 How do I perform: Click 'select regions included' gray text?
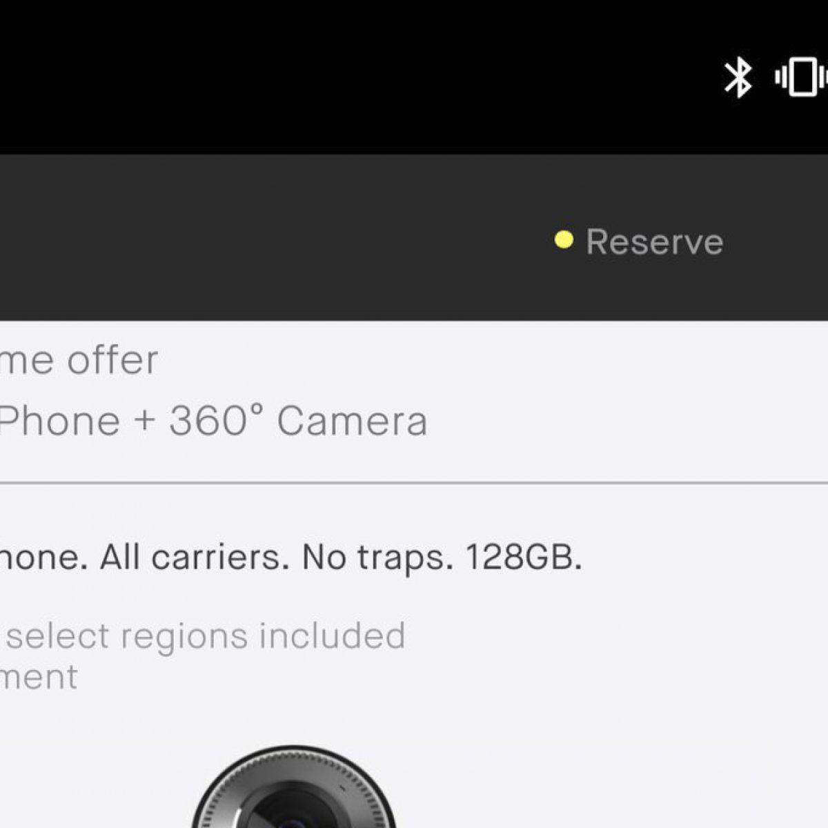click(x=206, y=636)
